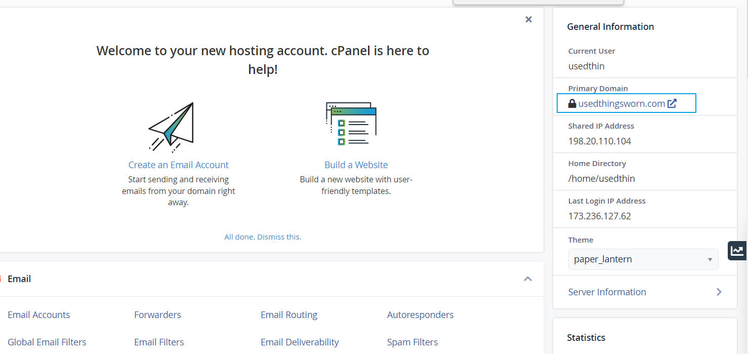Click the website builder checklist icon
Image resolution: width=748 pixels, height=354 pixels.
[351, 124]
